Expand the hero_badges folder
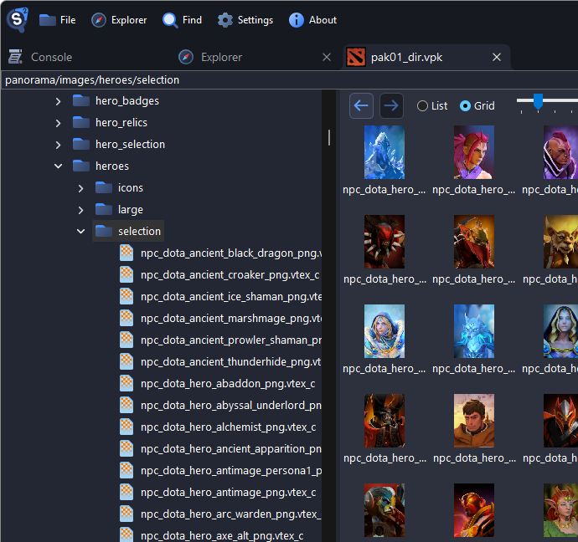 (x=58, y=101)
